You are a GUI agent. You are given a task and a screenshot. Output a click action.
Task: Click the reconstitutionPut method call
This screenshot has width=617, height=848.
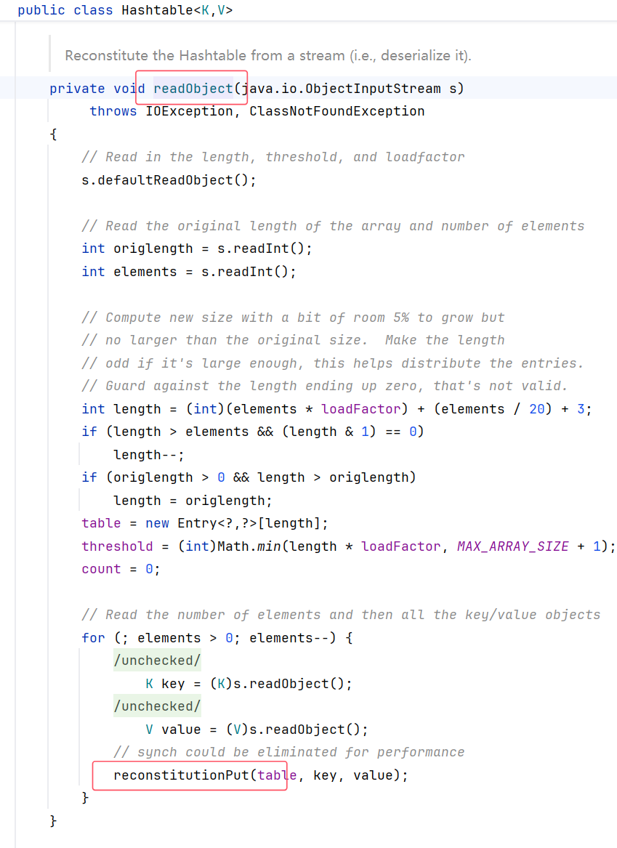point(181,775)
